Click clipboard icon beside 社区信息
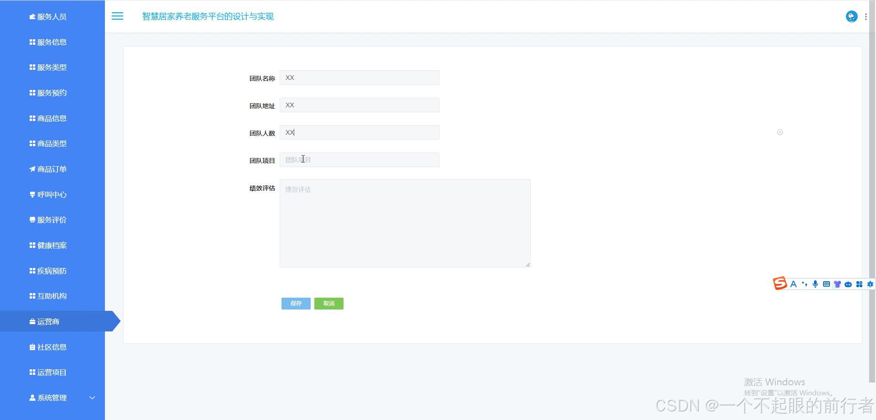Viewport: 876px width, 420px height. 32,347
